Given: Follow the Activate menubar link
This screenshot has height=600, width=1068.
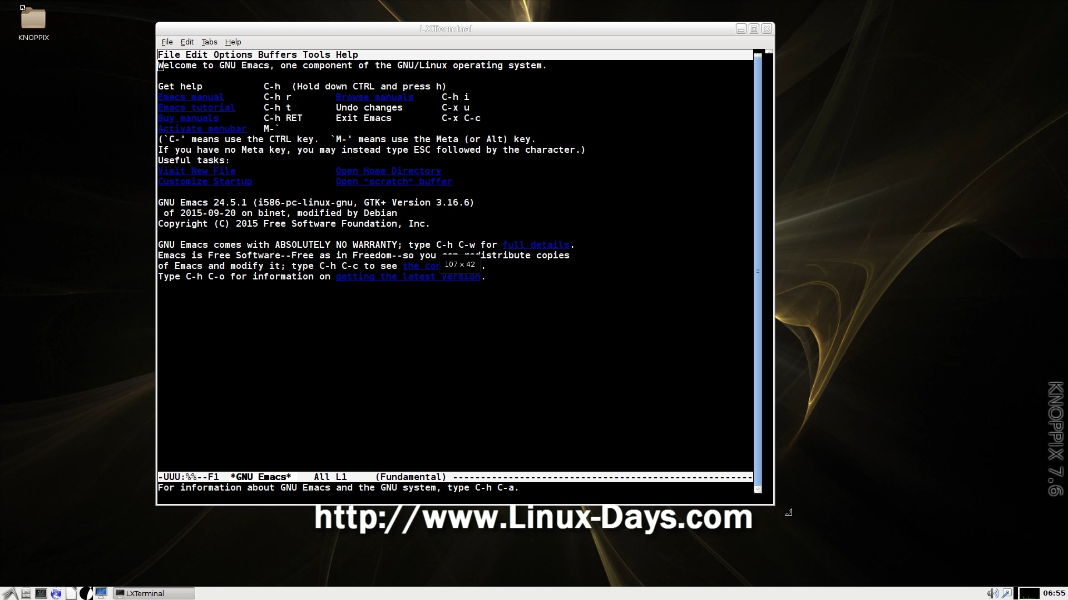Looking at the screenshot, I should [202, 128].
